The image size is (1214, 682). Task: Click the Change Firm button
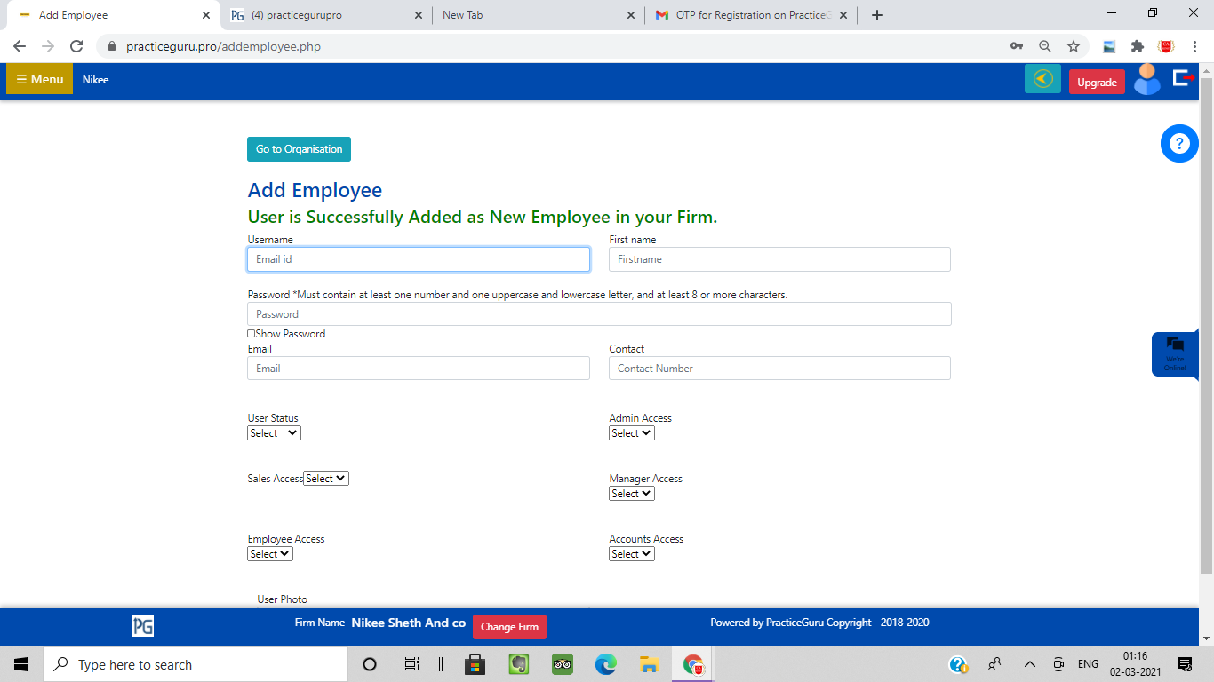(x=509, y=626)
